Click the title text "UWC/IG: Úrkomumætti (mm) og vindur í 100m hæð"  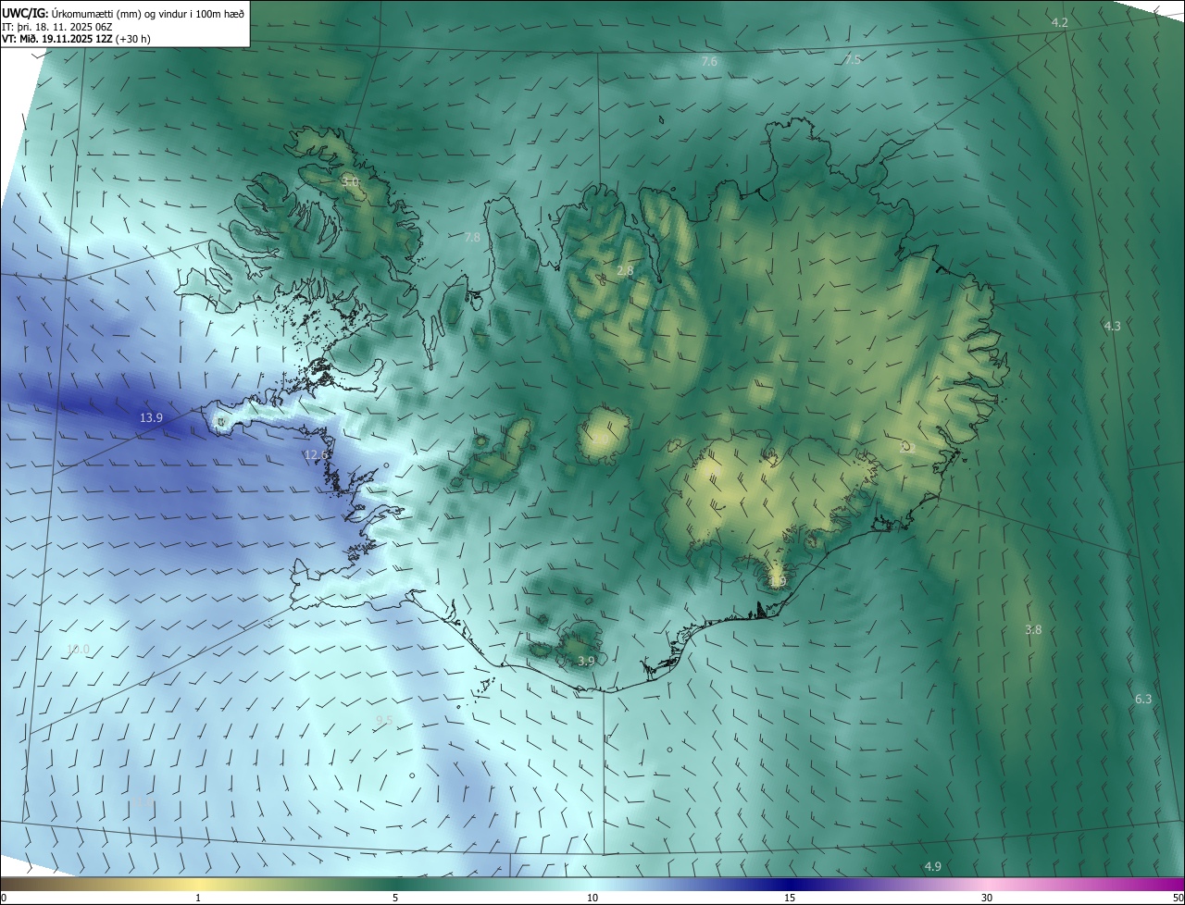[123, 13]
